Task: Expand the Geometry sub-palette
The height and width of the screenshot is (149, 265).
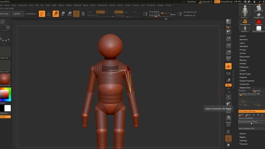Action: [243, 39]
